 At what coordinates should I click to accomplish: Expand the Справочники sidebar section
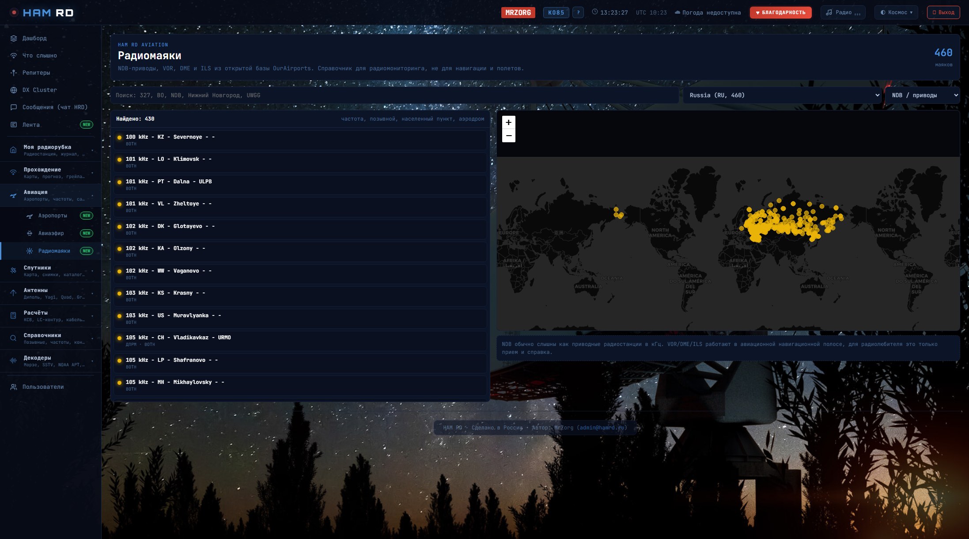pos(50,338)
